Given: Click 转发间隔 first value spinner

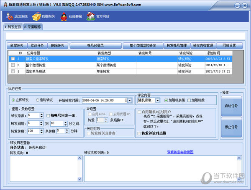Looking at the screenshot, I should click(x=41, y=123).
